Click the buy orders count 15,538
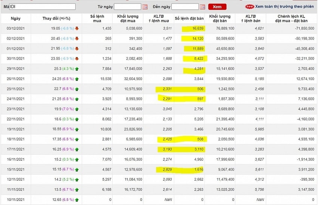Viewport: 318px width, 205px height. [106, 79]
